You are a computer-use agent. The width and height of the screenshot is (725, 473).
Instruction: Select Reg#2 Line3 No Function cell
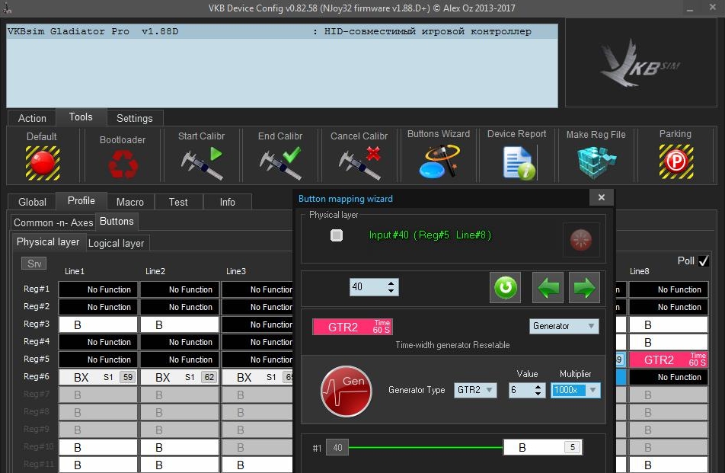257,307
